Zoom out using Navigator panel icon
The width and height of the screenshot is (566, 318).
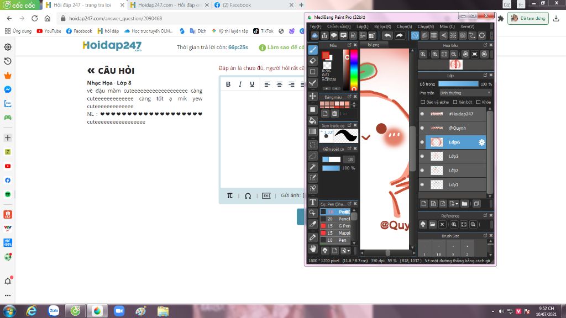tap(454, 54)
